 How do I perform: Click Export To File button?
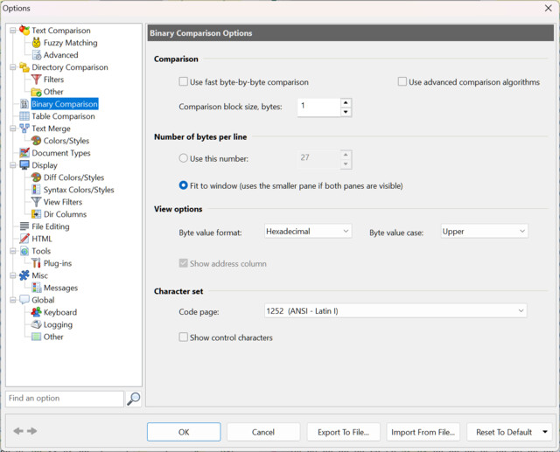click(343, 432)
